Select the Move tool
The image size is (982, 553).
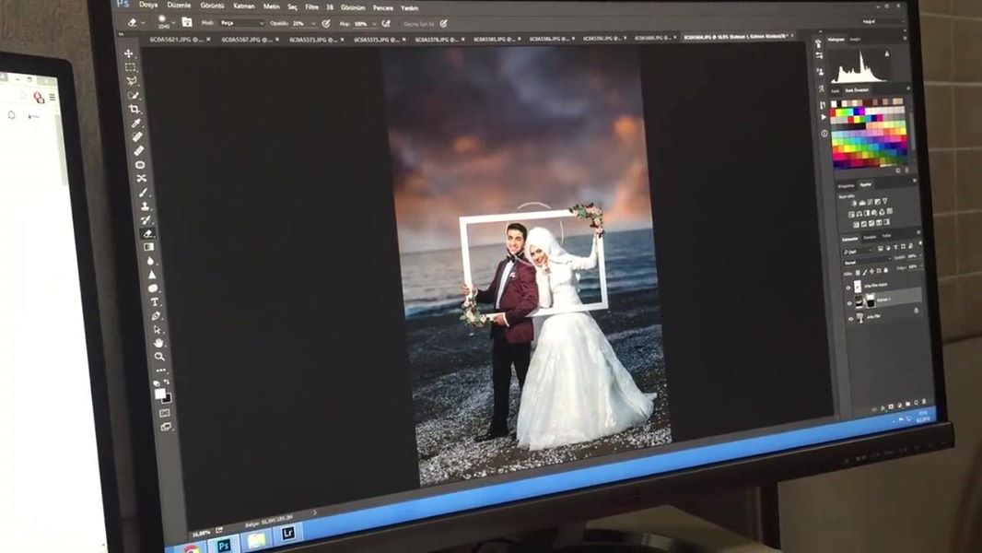point(128,53)
